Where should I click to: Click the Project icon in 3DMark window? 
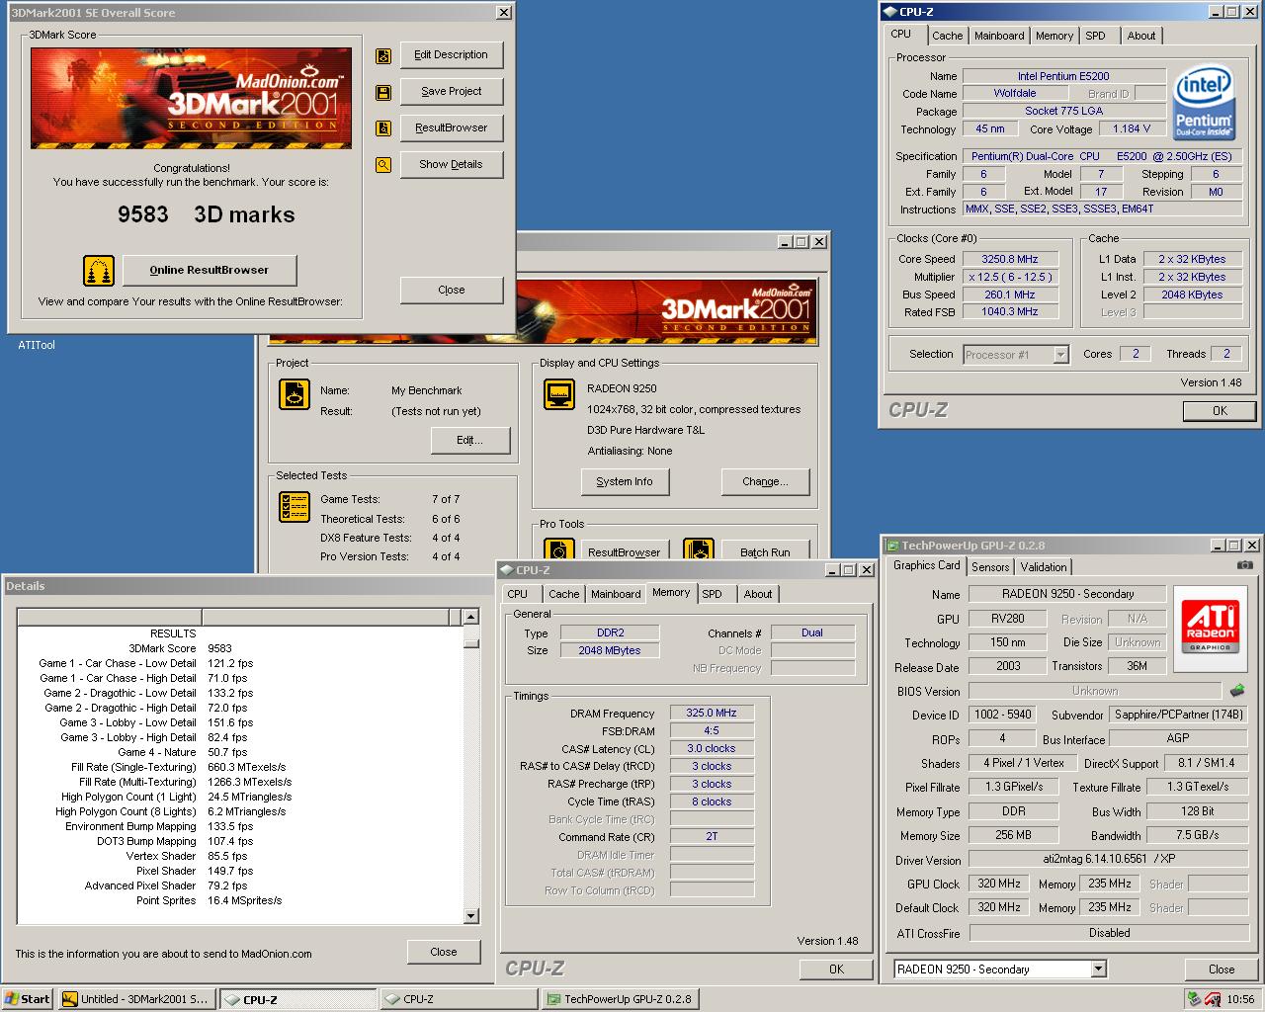click(295, 394)
